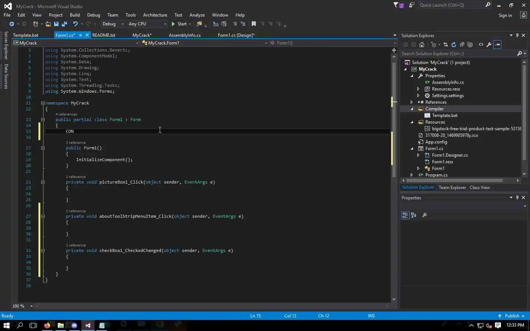This screenshot has height=331, width=530.
Task: Expand the Resources.resx node
Action: [x=418, y=89]
